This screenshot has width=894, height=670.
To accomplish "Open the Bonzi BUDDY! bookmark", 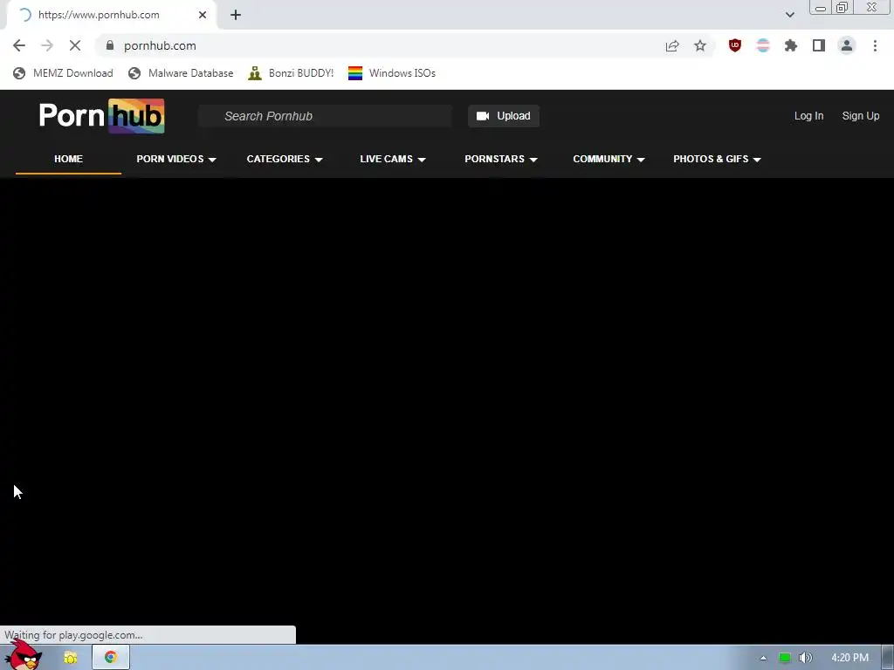I will pyautogui.click(x=291, y=73).
